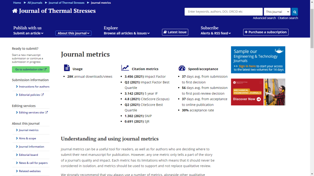
Task: Click the scrollbar down arrow
Action: (312, 174)
